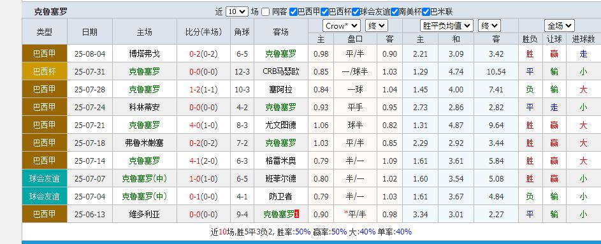This screenshot has width=601, height=244.
Task: Click the 4-0(1-0) score versus 尤文图德
Action: (203, 125)
